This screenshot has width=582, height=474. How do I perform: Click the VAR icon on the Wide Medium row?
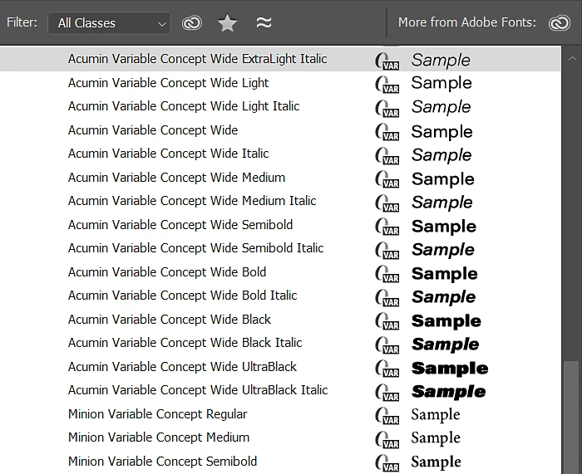pos(387,180)
